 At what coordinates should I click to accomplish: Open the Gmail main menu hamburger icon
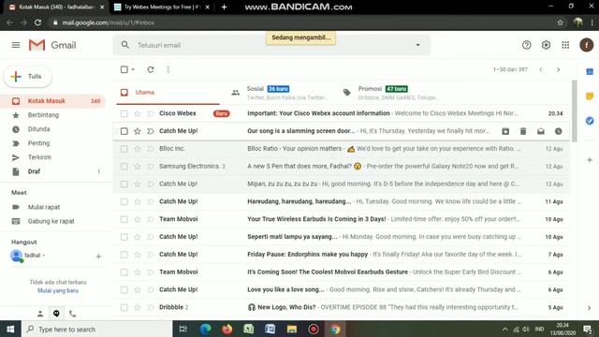pyautogui.click(x=16, y=45)
